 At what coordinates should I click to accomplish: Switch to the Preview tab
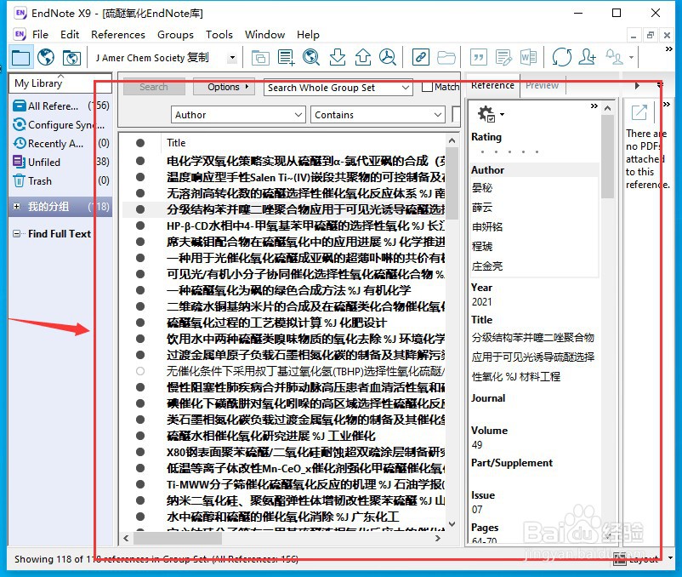tap(542, 85)
